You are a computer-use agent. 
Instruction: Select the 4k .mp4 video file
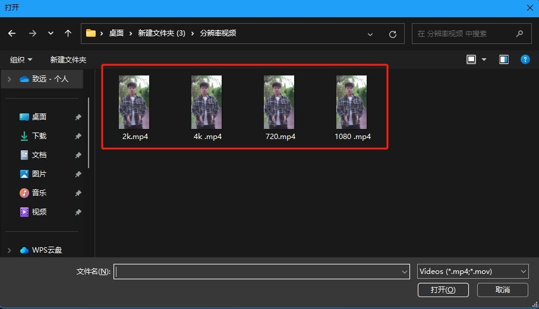[206, 102]
